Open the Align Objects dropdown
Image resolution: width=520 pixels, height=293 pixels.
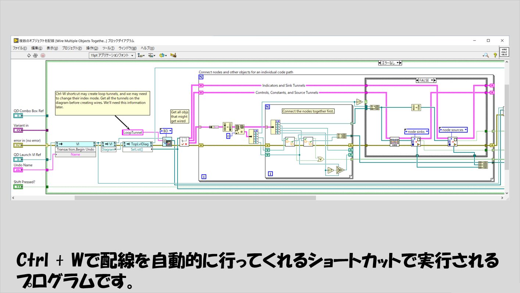[x=141, y=56]
